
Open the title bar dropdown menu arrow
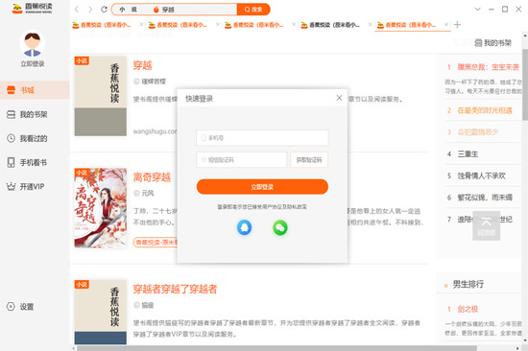(477, 9)
